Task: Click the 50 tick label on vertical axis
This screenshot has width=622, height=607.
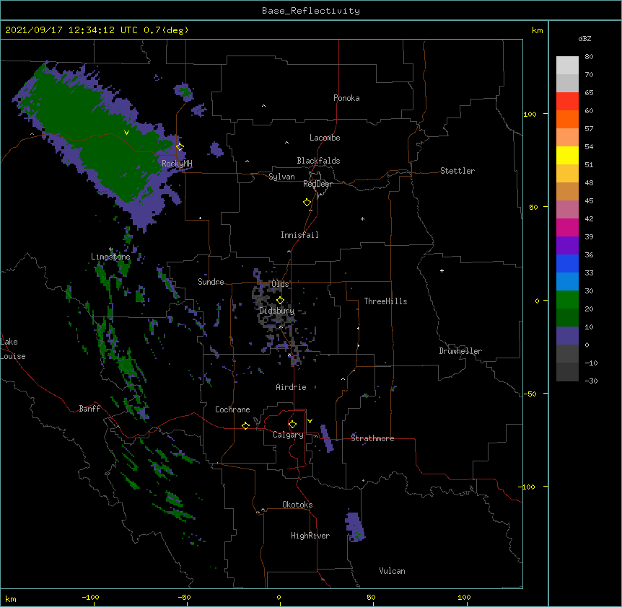Action: (533, 207)
